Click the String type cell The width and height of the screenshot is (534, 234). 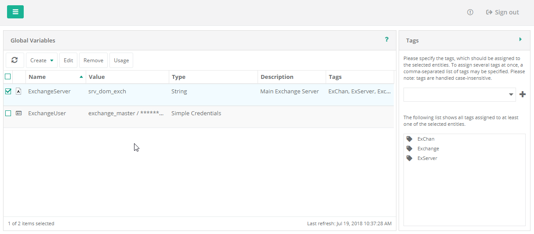[179, 92]
